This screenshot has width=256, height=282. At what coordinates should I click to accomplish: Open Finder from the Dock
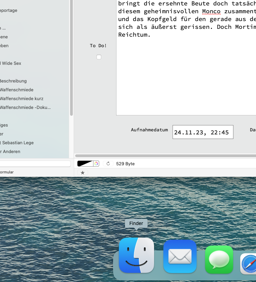[x=136, y=255]
